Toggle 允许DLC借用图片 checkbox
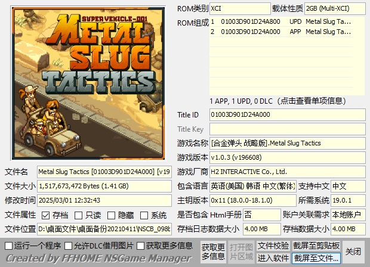The image size is (370, 267). pyautogui.click(x=69, y=246)
